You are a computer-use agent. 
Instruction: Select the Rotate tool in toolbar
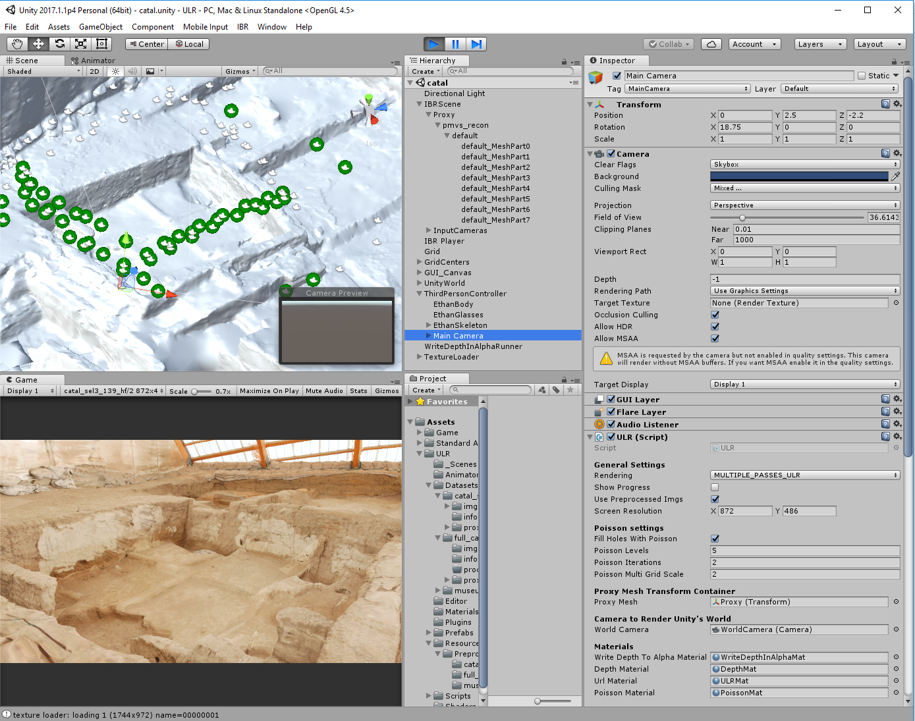pos(59,44)
